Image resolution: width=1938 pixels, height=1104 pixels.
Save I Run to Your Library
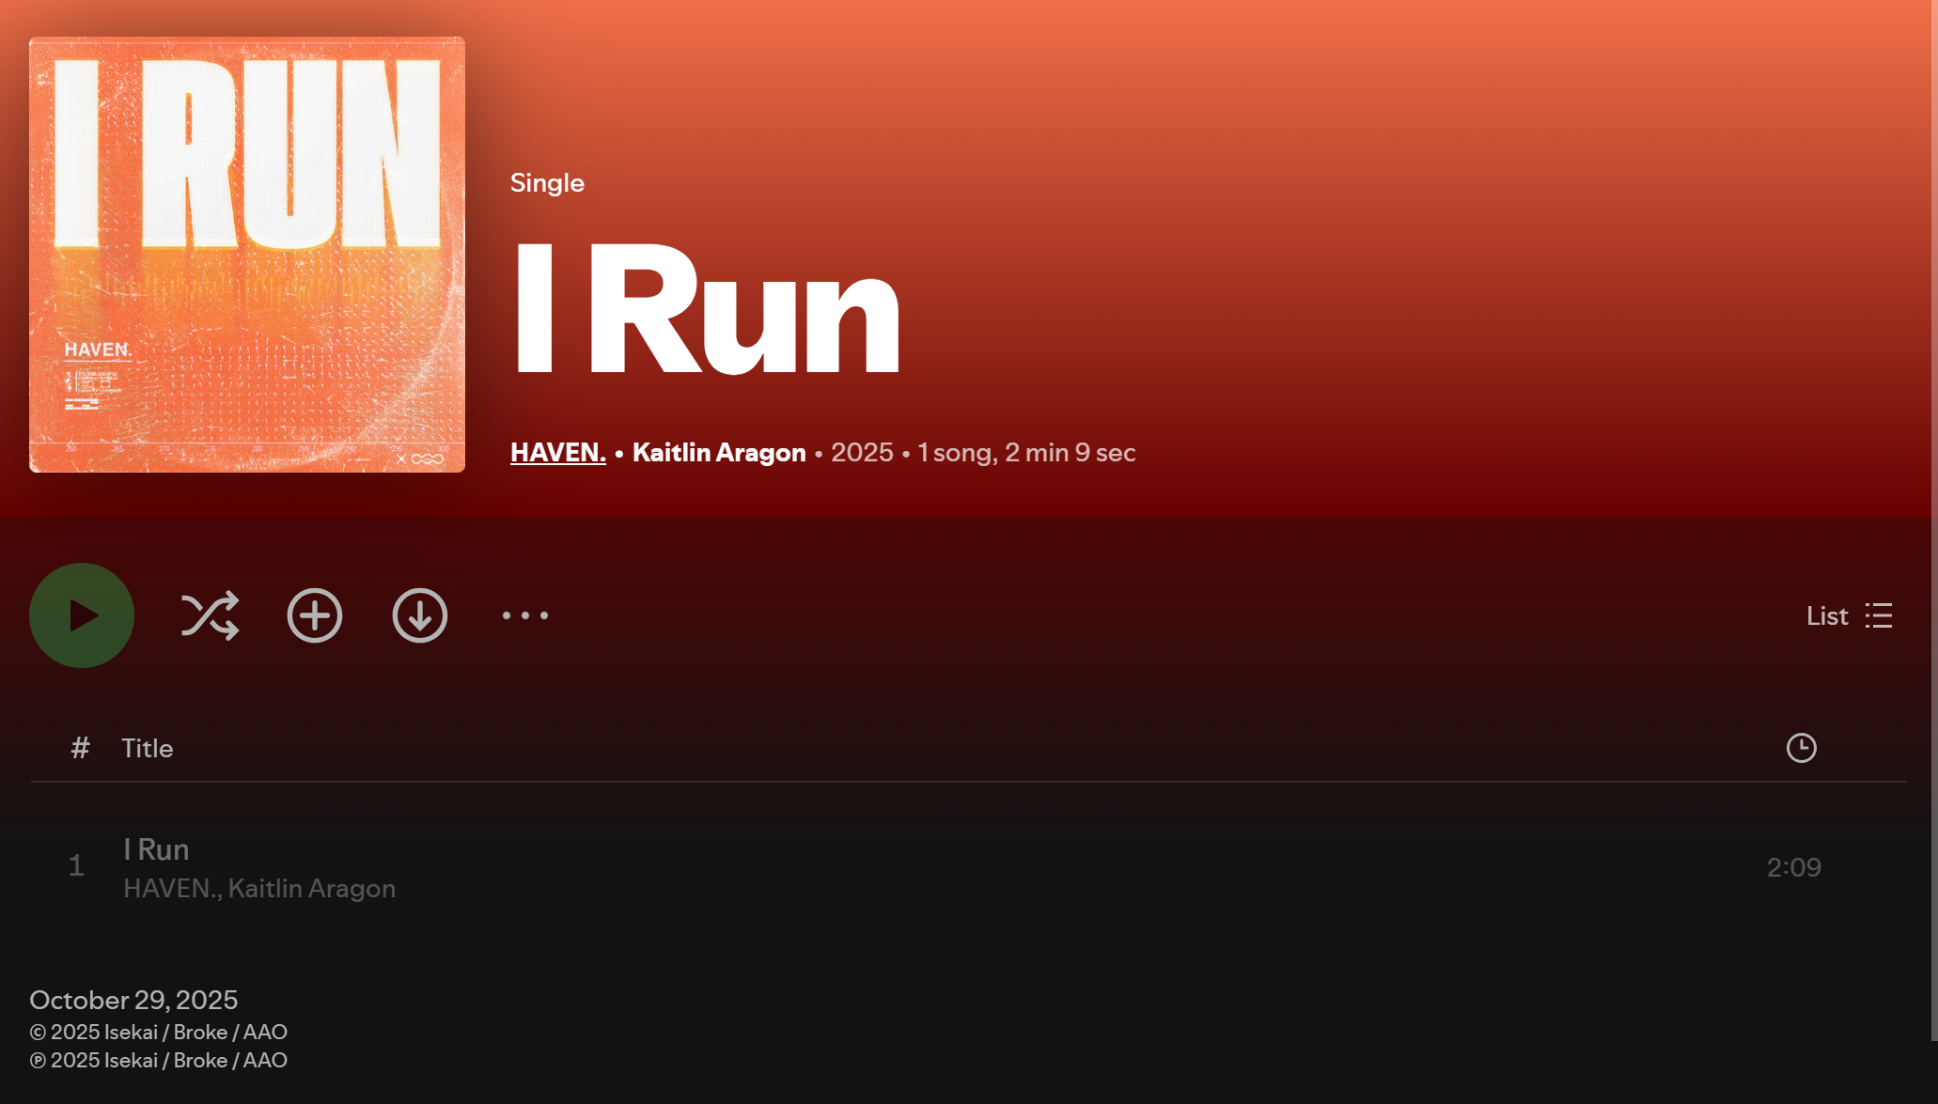(x=315, y=615)
